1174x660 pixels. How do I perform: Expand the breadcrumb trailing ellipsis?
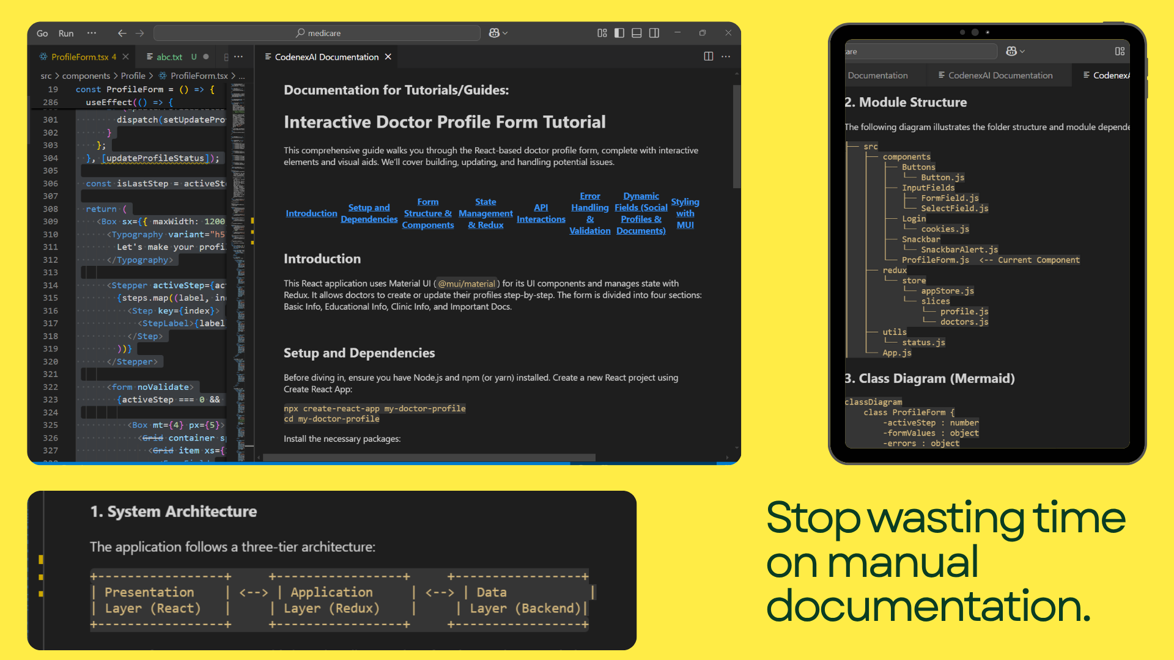242,76
